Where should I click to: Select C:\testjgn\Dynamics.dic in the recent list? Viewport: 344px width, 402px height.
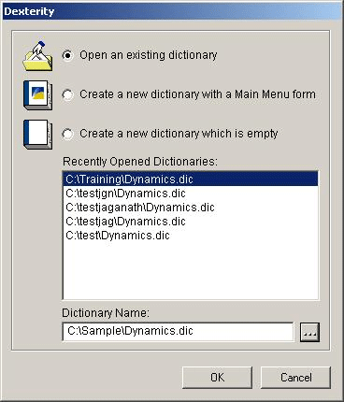point(191,194)
